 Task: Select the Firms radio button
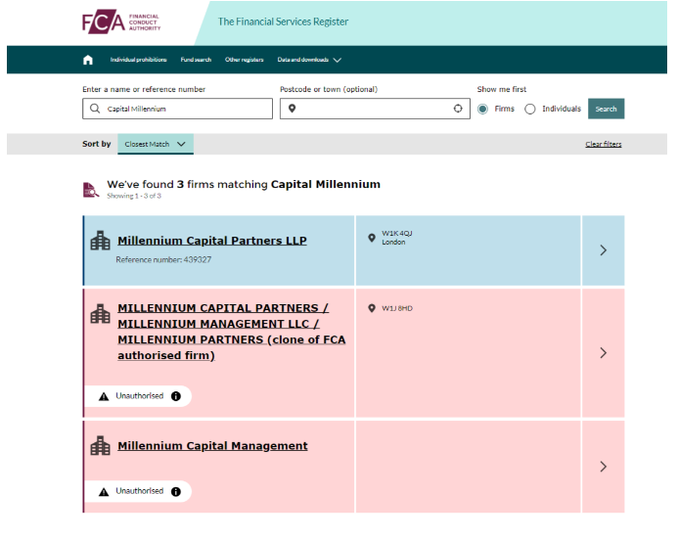482,109
